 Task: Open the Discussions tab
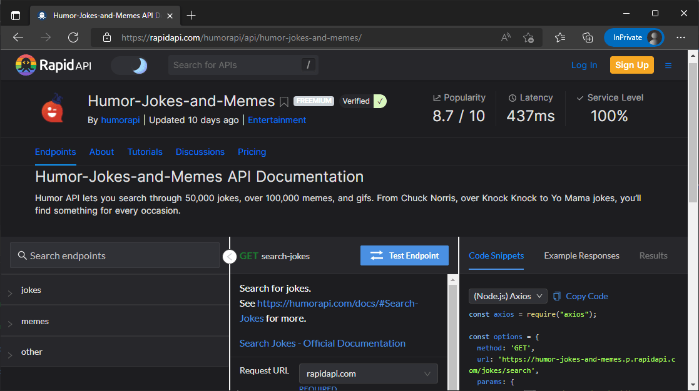click(x=200, y=152)
